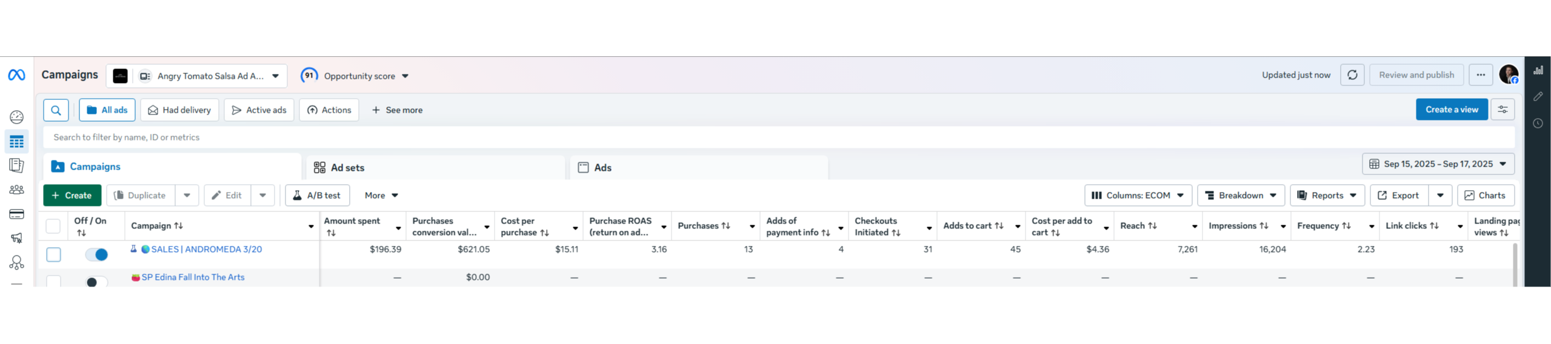Click the green Create button

click(72, 196)
